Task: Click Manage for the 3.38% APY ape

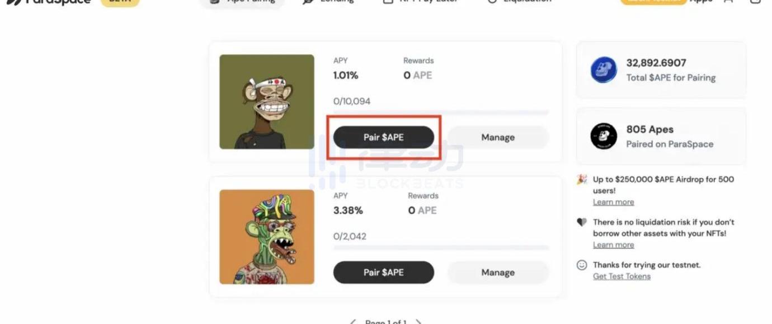Action: pyautogui.click(x=497, y=273)
